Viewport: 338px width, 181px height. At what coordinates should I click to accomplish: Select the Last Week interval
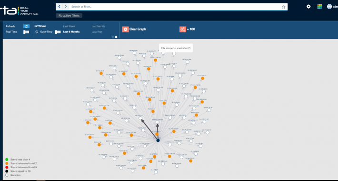(69, 26)
